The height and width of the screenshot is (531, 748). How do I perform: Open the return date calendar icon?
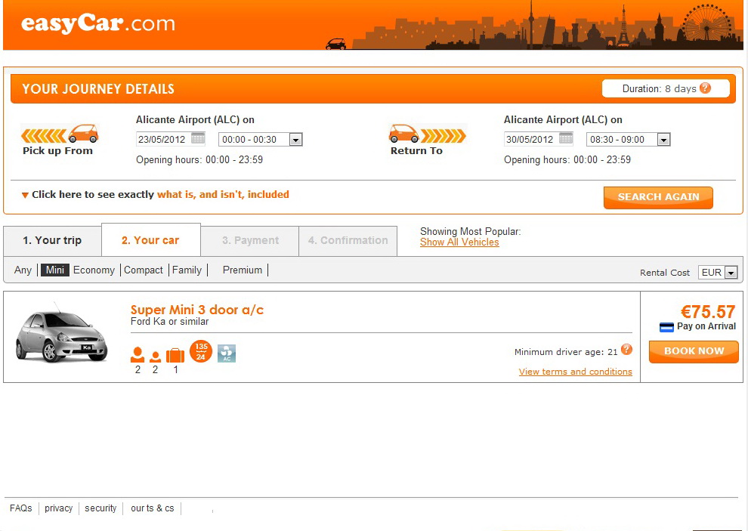pyautogui.click(x=566, y=138)
